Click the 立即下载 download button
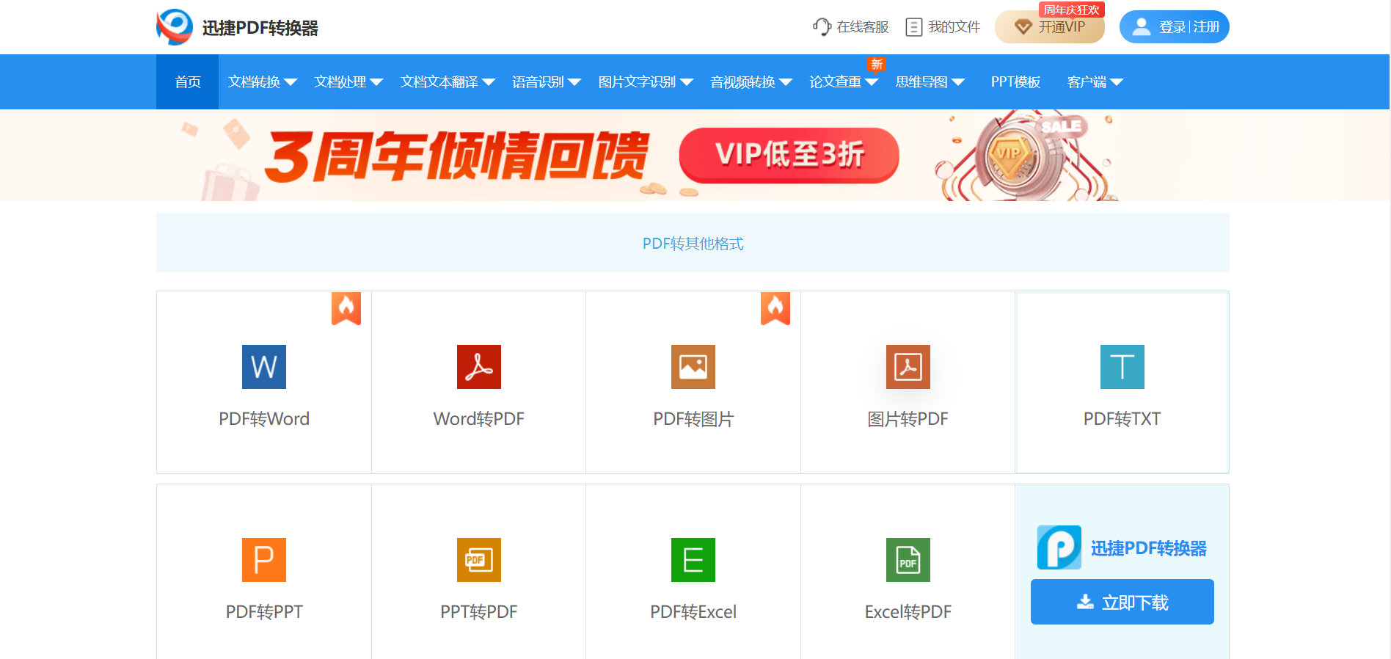The width and height of the screenshot is (1391, 659). coord(1122,602)
